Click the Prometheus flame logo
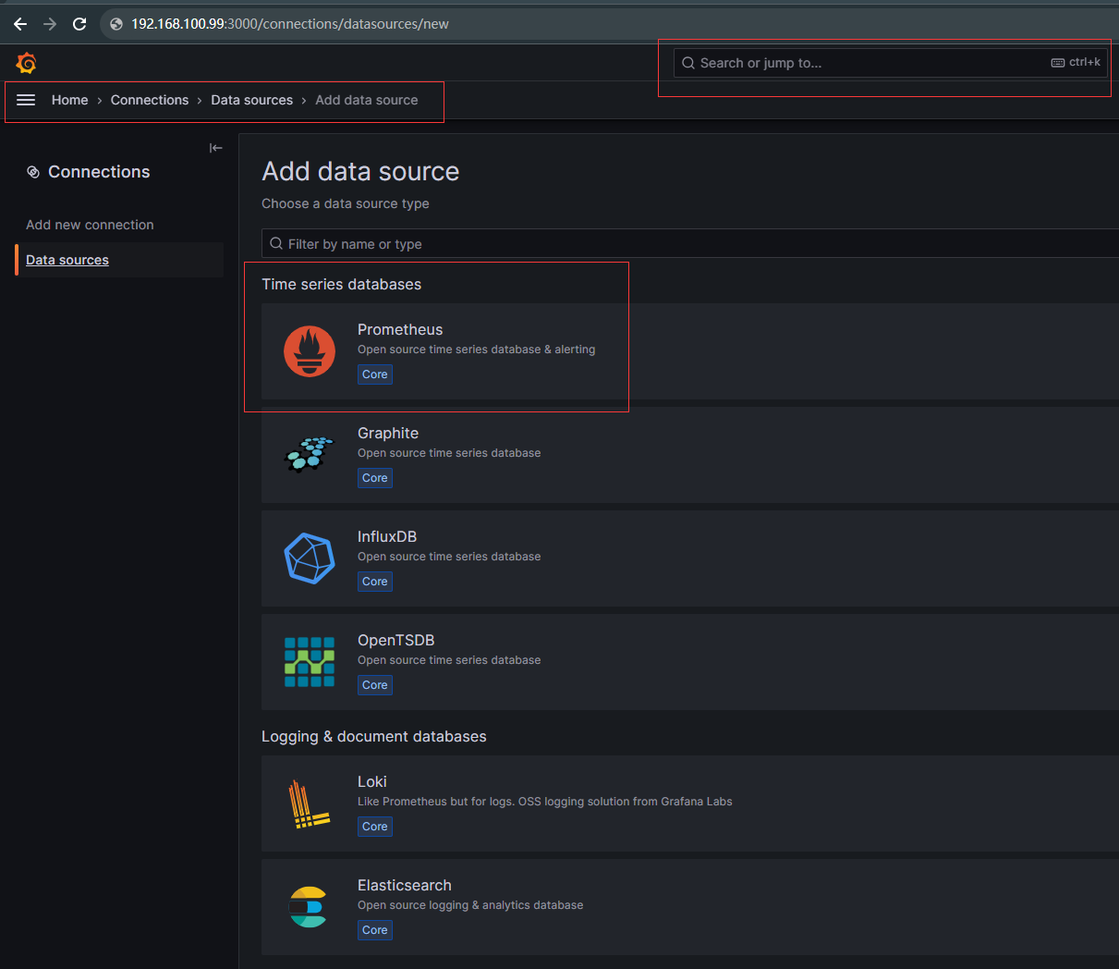Image resolution: width=1119 pixels, height=969 pixels. [310, 351]
